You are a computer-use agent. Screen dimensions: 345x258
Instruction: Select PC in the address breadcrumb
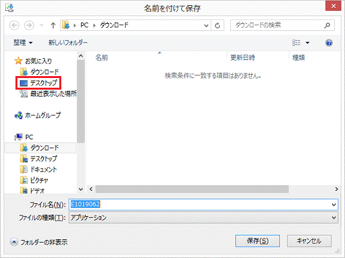click(84, 25)
